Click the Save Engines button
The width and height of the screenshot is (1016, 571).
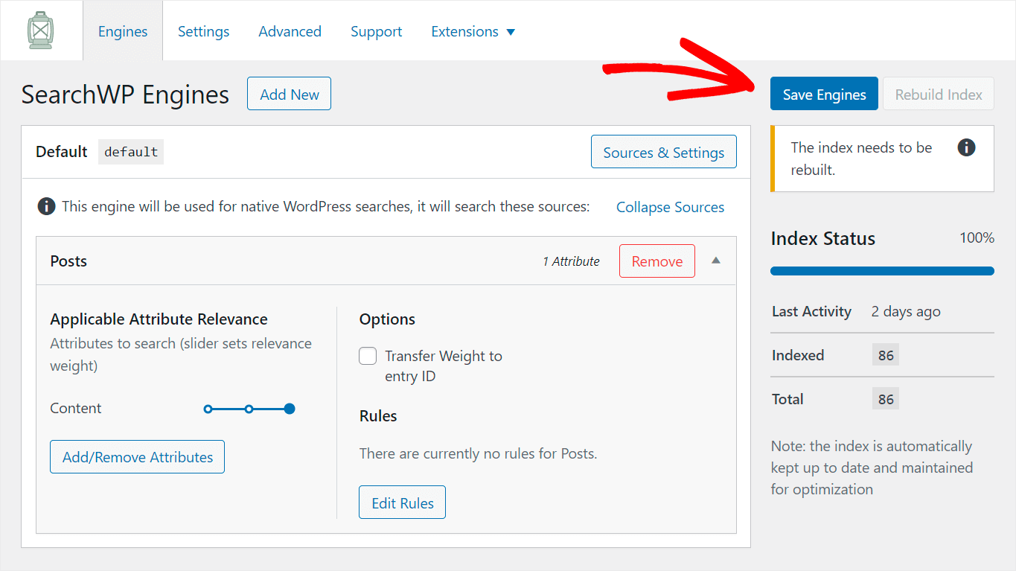point(824,94)
